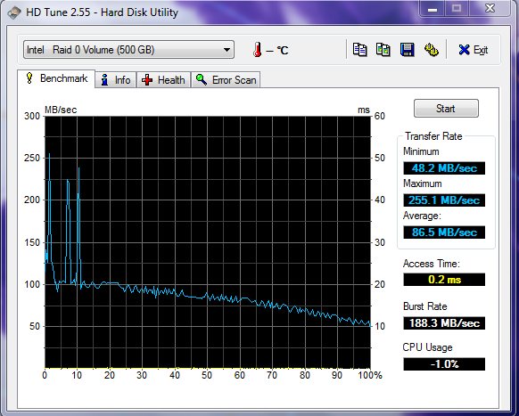Click the Exit button label
The height and width of the screenshot is (416, 519).
[x=481, y=50]
